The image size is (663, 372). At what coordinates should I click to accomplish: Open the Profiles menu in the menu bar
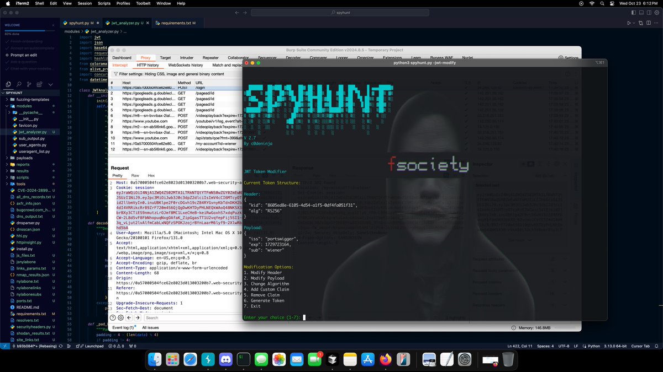[x=123, y=3]
